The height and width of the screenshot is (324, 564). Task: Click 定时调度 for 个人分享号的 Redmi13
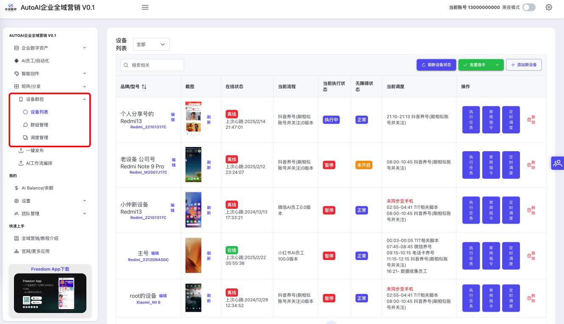(511, 120)
